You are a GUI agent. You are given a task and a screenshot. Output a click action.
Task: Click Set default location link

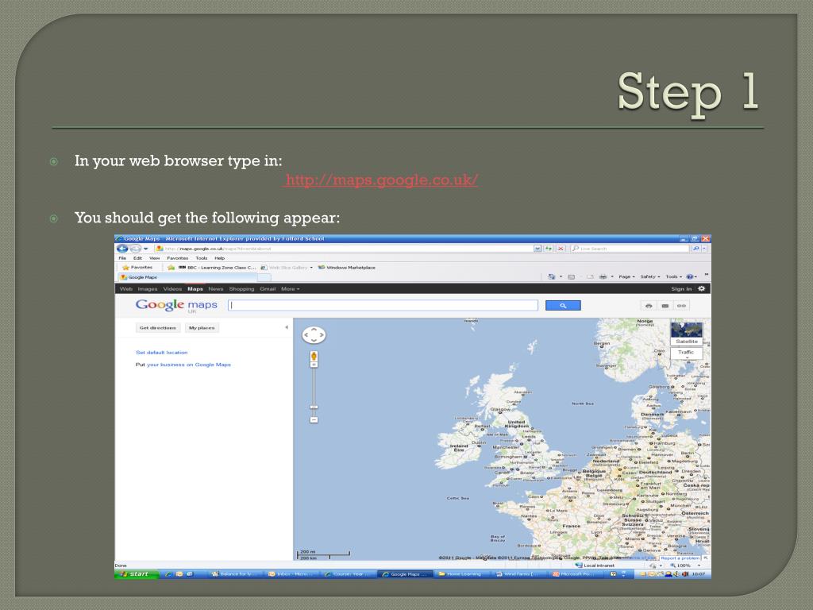162,353
